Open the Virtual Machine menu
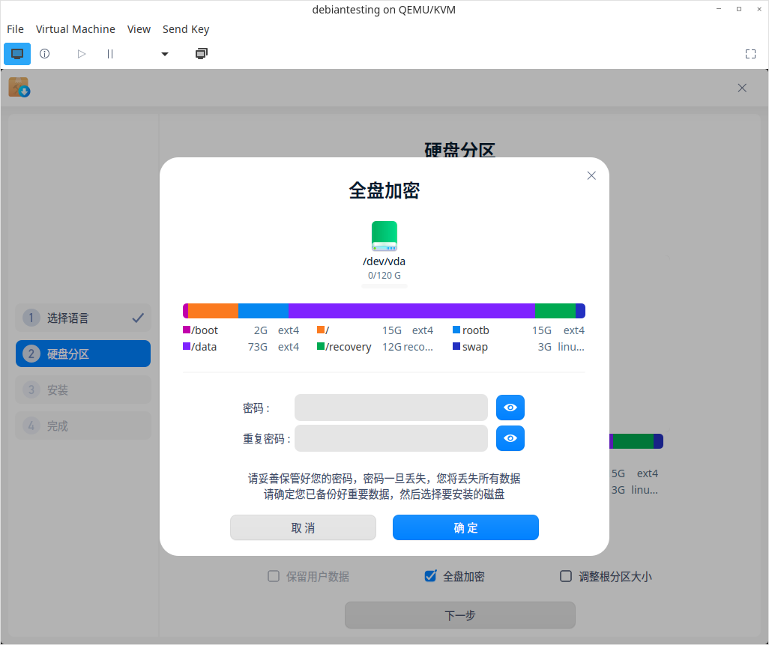Viewport: 769px width, 645px height. pos(76,29)
